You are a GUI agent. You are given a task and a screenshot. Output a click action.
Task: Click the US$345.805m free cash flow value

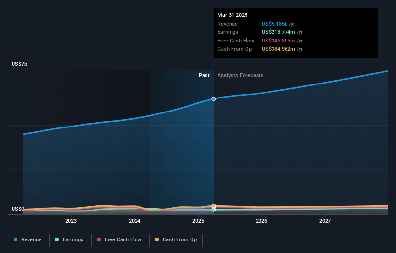coord(278,41)
